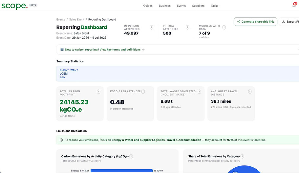Click the Energy & Water chart label
This screenshot has width=299, height=173.
tap(80, 171)
